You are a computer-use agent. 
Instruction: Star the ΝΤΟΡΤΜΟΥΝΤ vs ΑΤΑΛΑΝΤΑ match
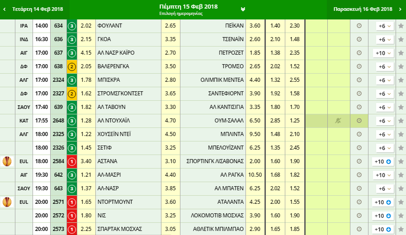pyautogui.click(x=401, y=202)
